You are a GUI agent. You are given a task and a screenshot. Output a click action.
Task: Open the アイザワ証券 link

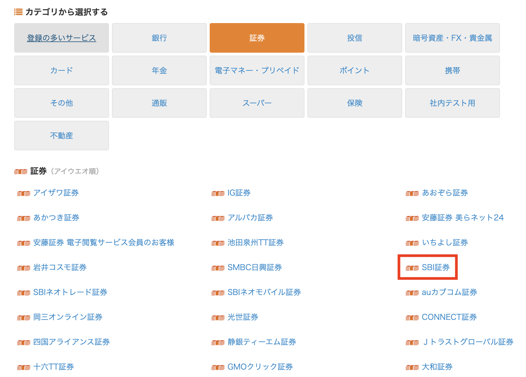pyautogui.click(x=56, y=193)
